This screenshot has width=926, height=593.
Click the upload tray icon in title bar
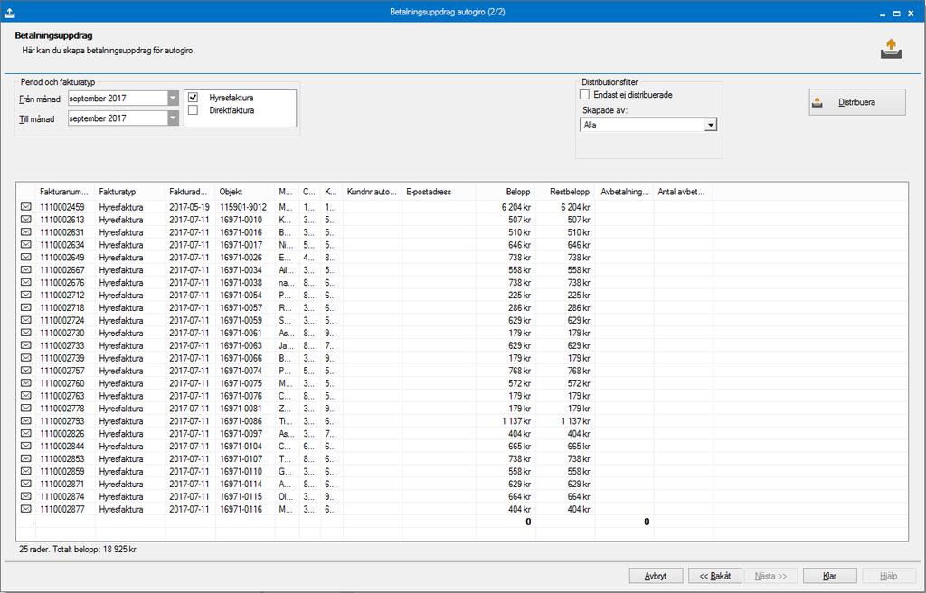coord(9,12)
